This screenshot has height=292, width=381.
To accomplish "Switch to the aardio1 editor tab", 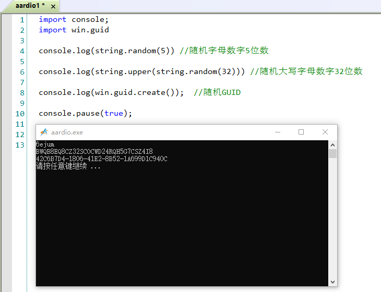I will coord(30,6).
